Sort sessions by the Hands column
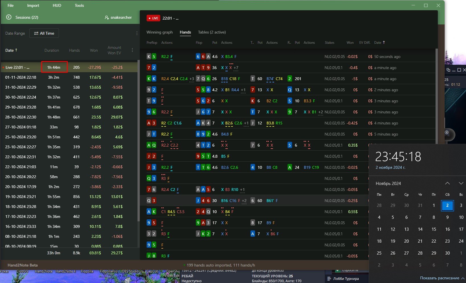Image resolution: width=466 pixels, height=283 pixels. [74, 50]
